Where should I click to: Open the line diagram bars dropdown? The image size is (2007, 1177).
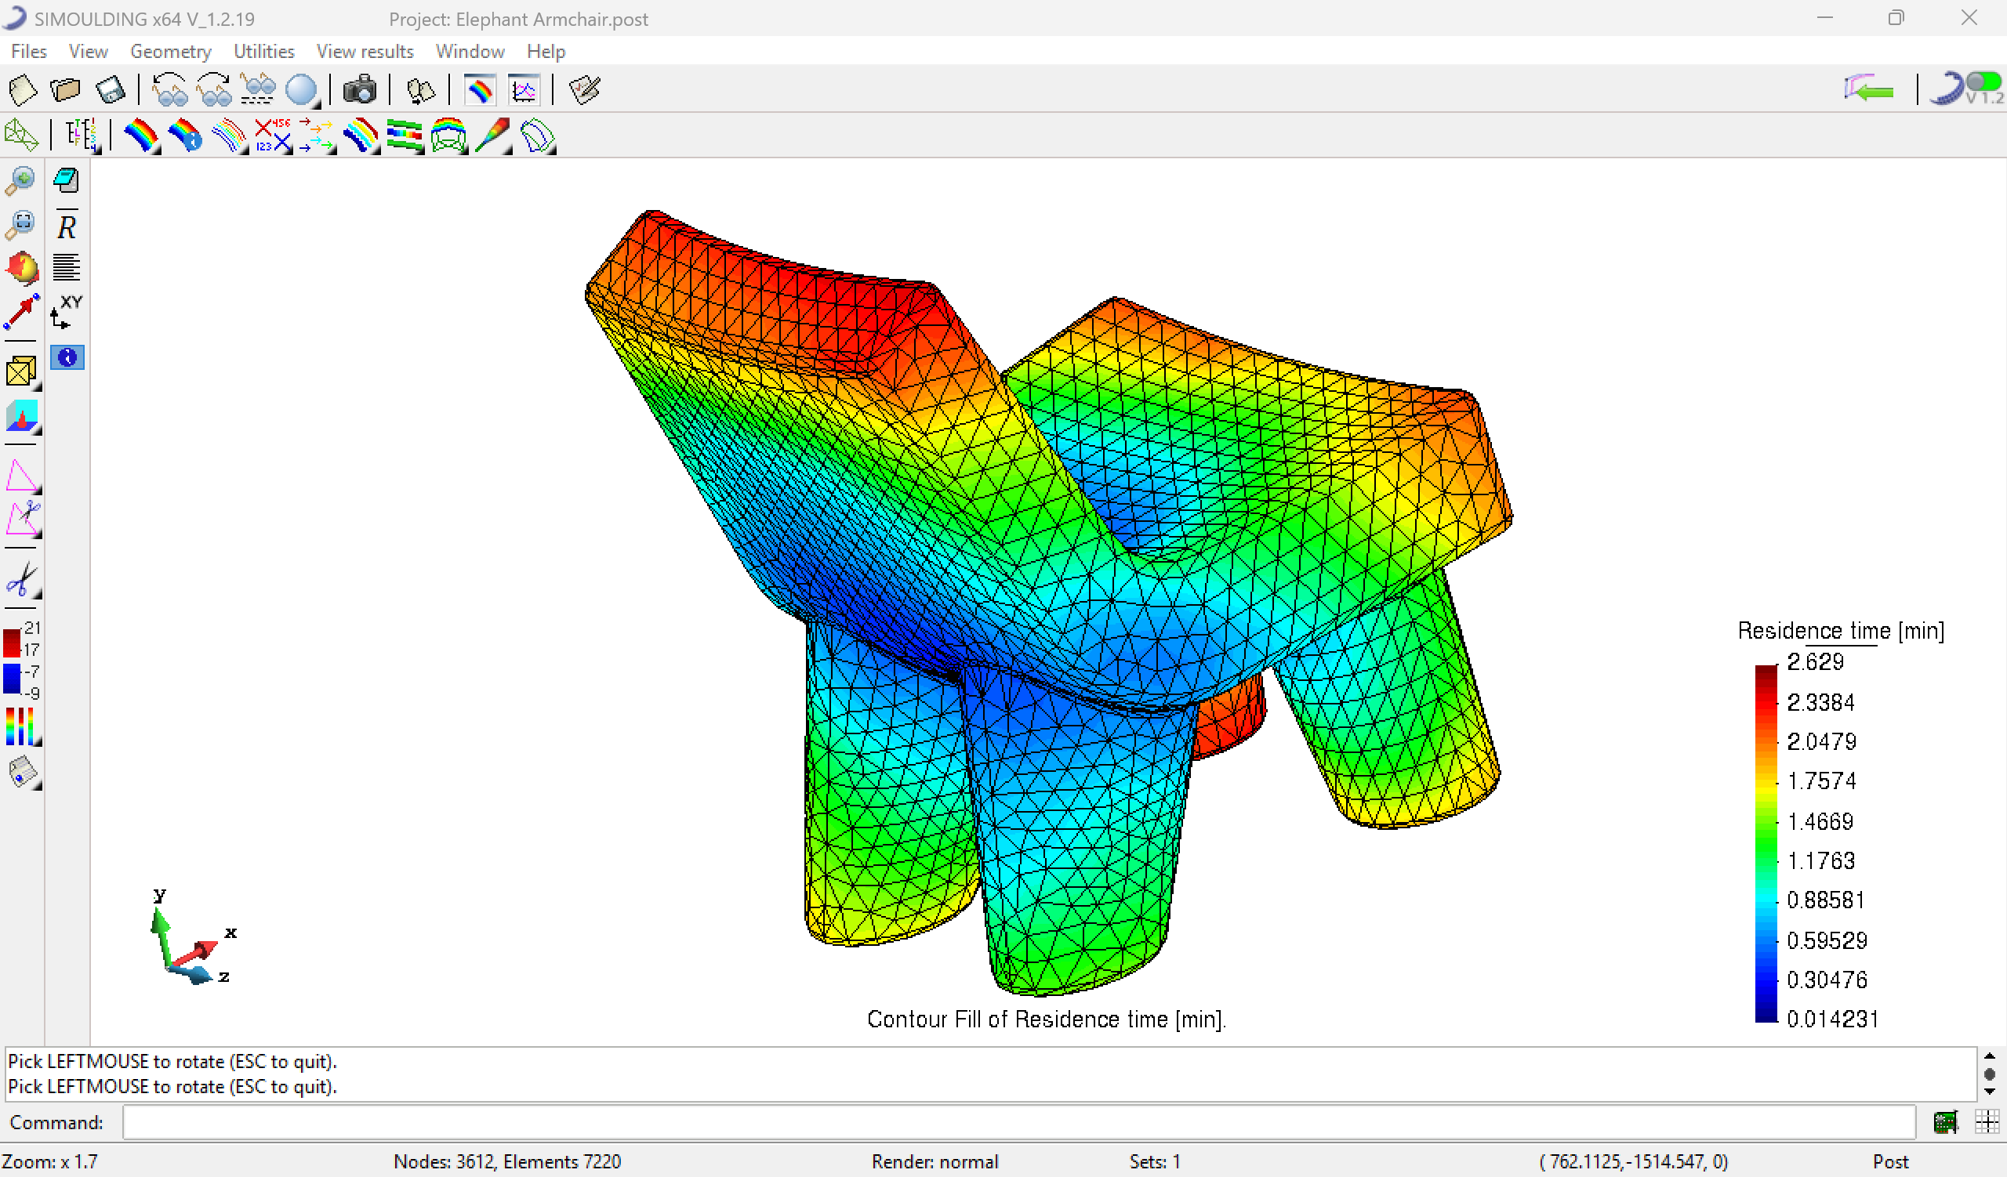pyautogui.click(x=405, y=136)
